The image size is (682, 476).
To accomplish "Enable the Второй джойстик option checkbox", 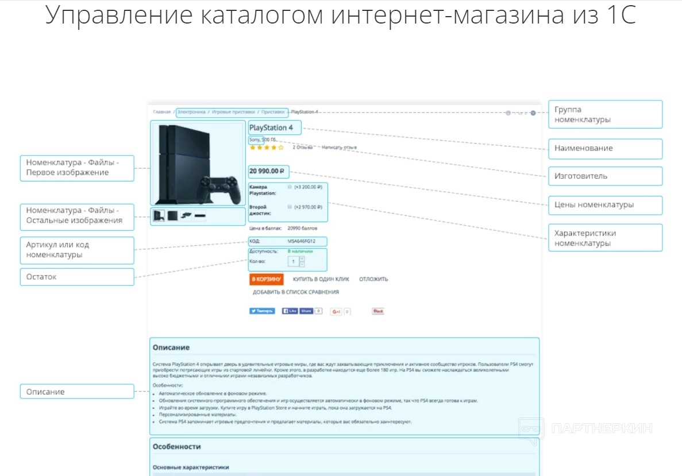I will pos(290,207).
